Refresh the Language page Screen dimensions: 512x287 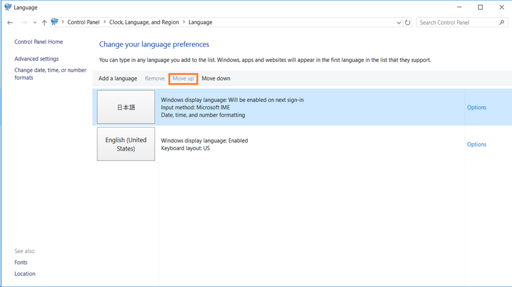pos(407,22)
